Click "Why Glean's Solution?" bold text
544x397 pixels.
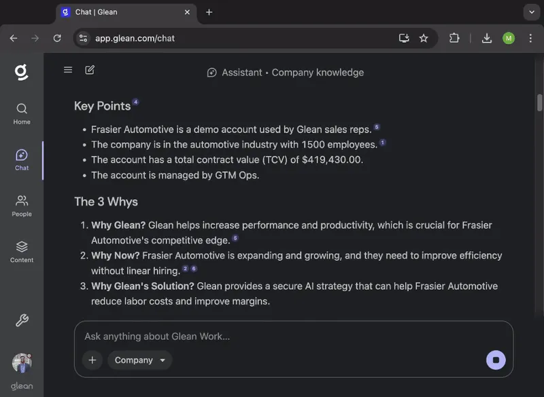click(x=143, y=286)
